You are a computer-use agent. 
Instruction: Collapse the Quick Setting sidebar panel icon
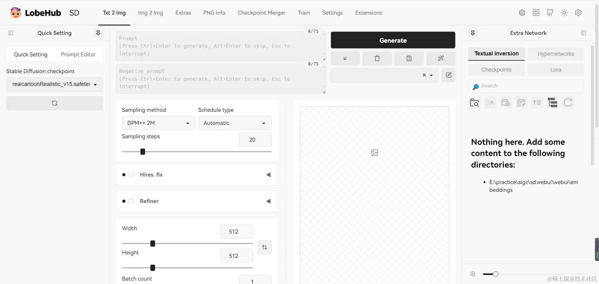[x=11, y=33]
